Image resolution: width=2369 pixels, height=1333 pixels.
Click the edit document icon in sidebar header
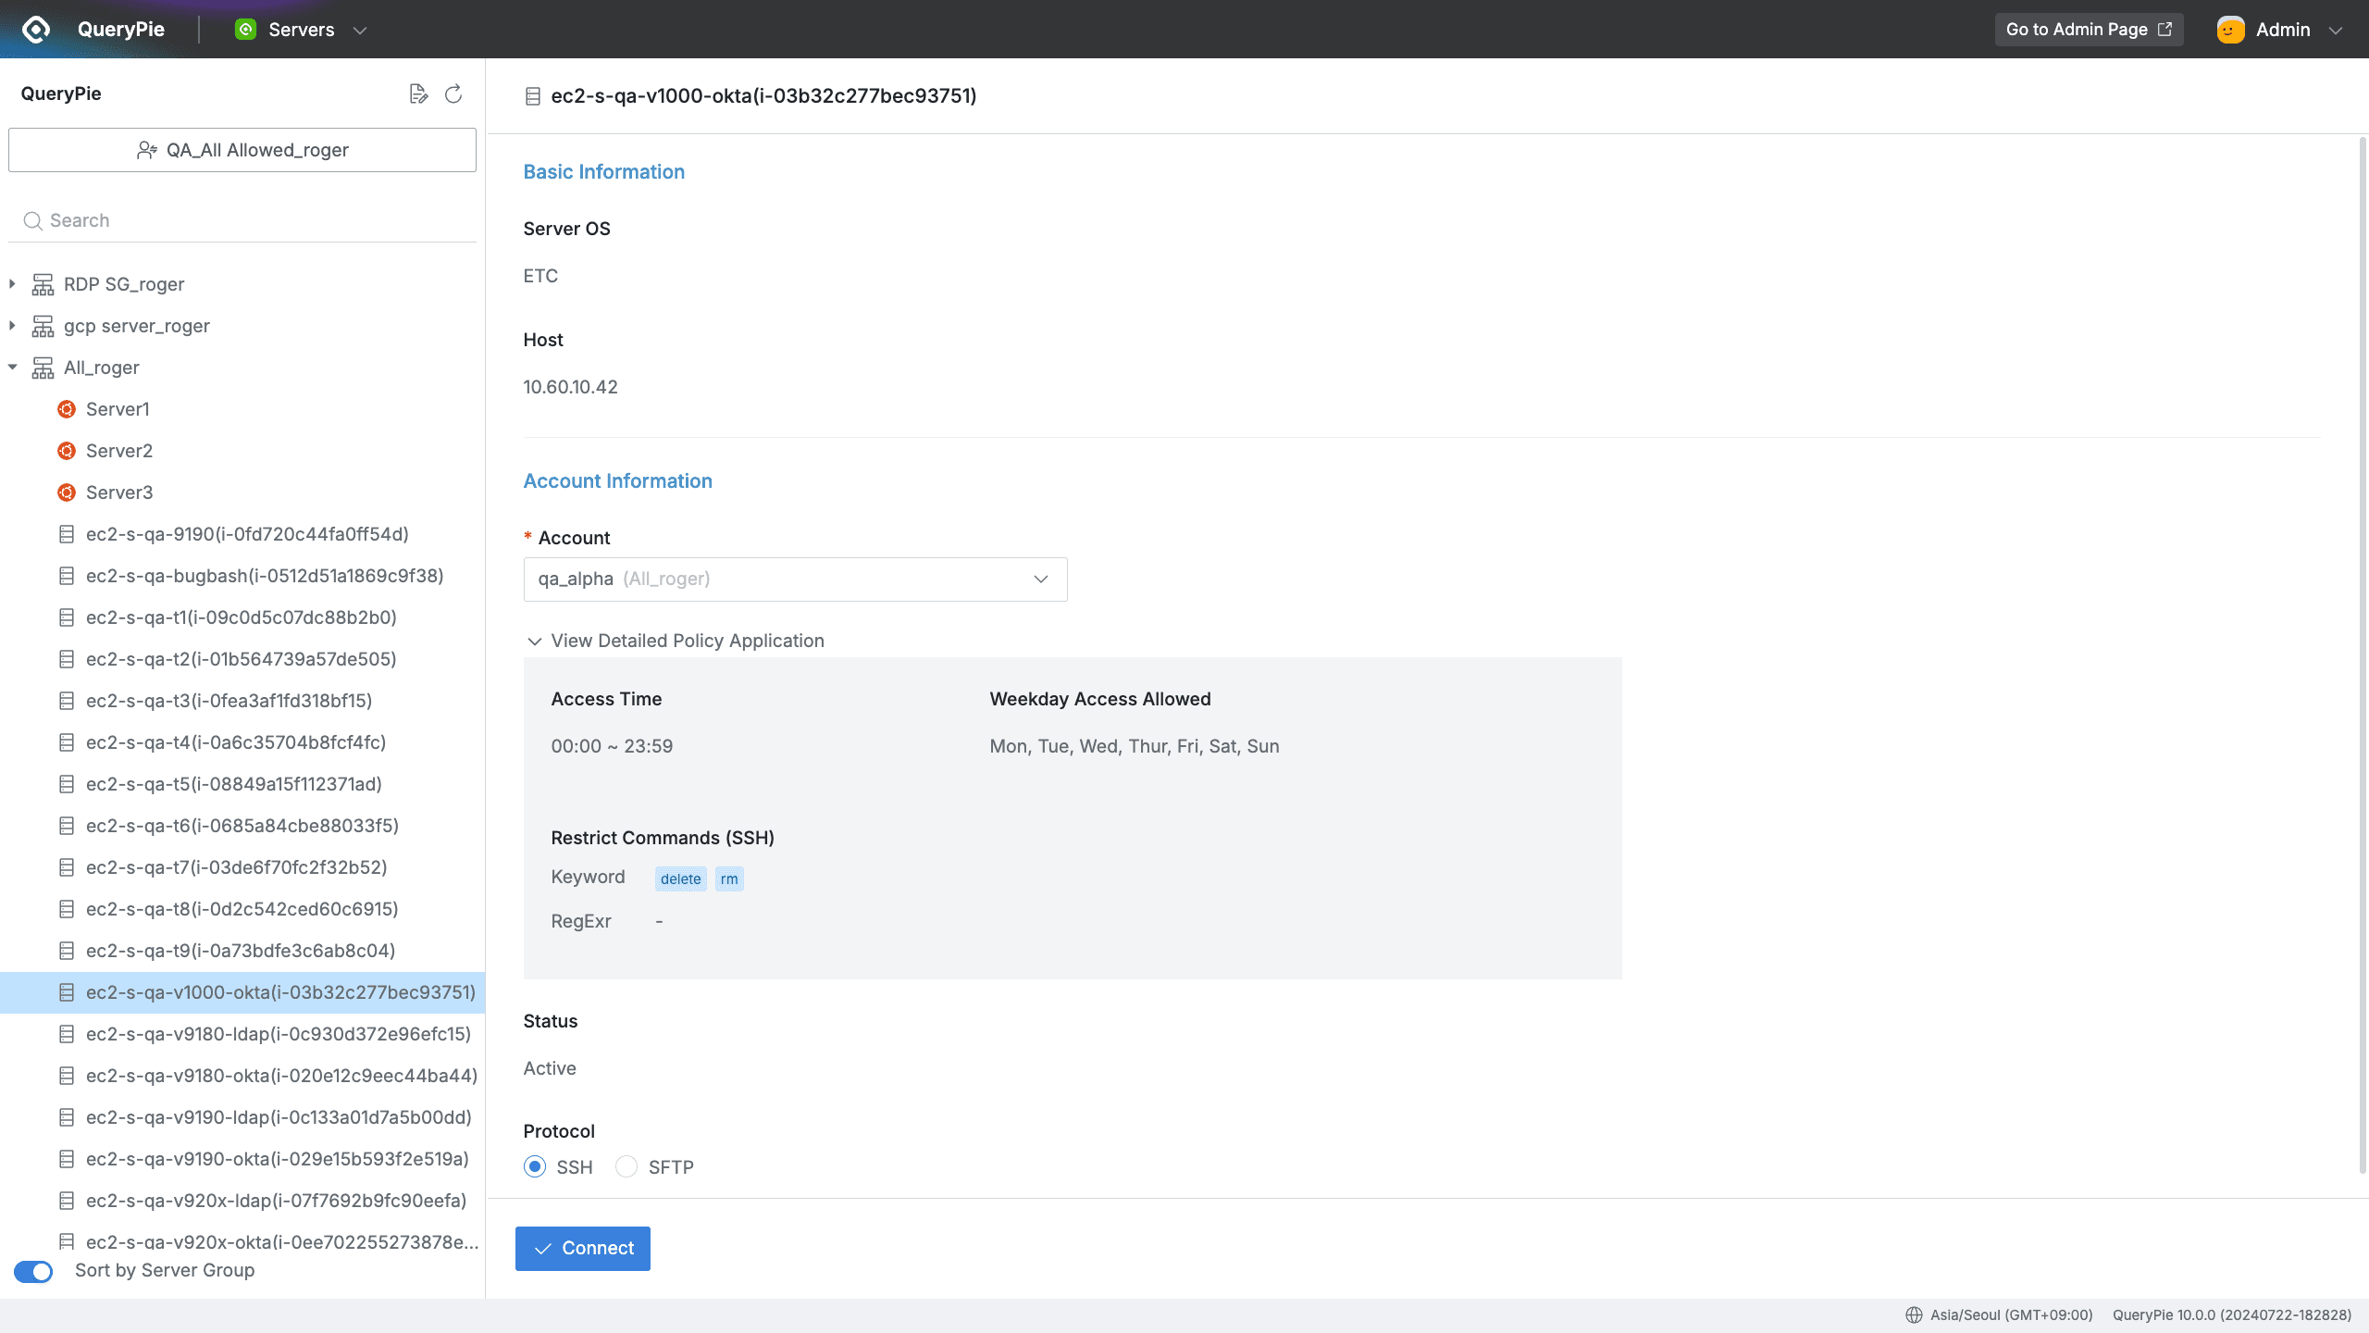[x=419, y=93]
